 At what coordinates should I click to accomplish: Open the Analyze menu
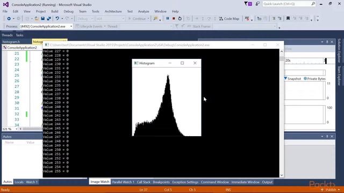144,11
